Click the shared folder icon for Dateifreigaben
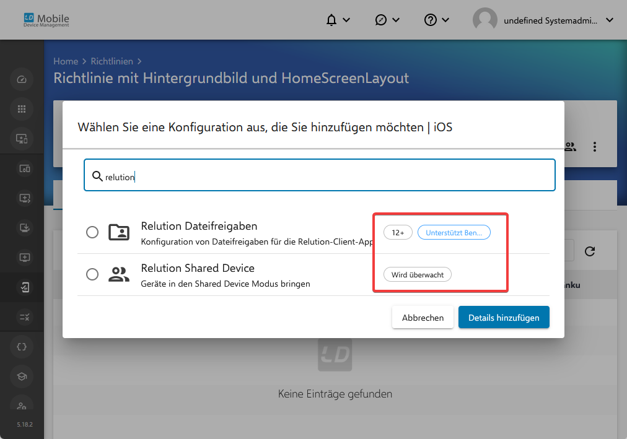Screen dimensions: 627x439 119,232
